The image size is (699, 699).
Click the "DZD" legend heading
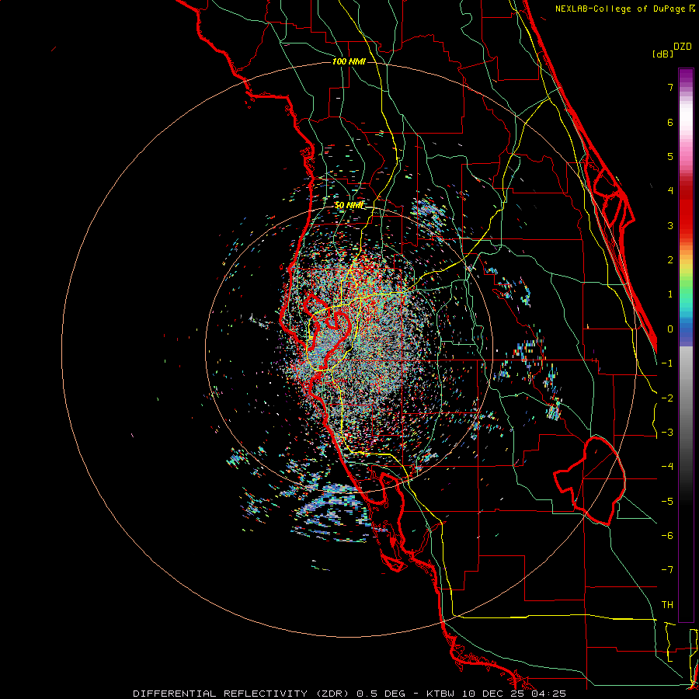682,47
